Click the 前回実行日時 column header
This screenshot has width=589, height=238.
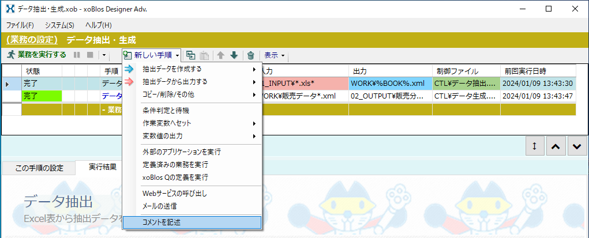[538, 71]
